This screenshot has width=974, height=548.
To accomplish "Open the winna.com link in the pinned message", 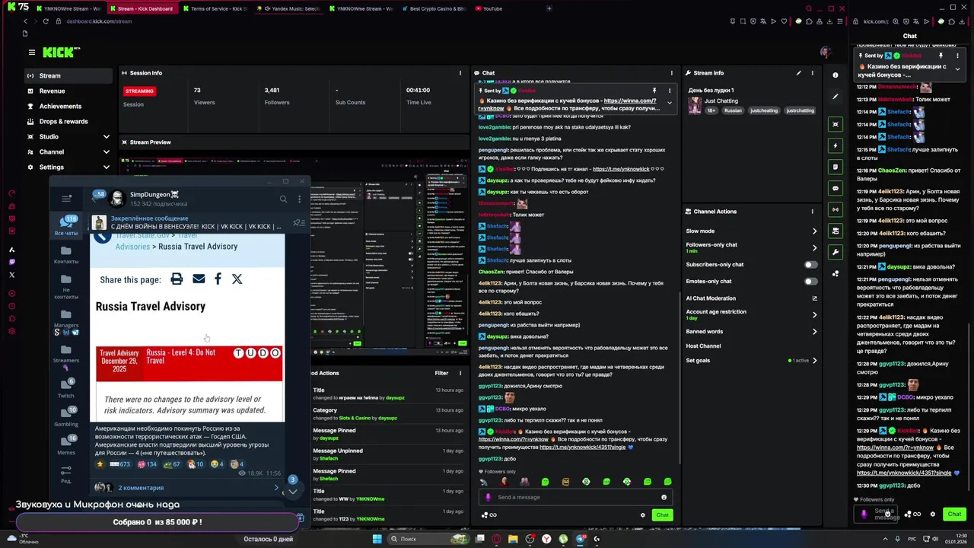I will coord(629,100).
